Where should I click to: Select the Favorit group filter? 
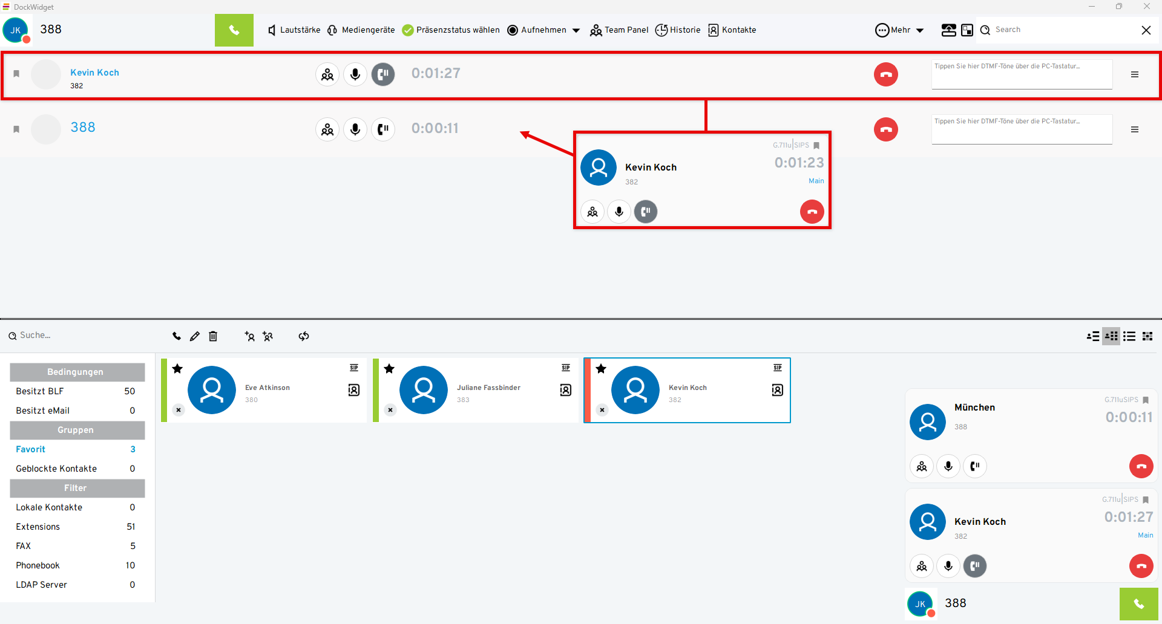click(x=31, y=449)
